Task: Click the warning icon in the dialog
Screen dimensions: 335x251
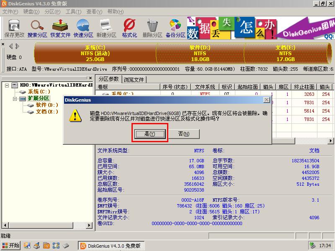Action: click(75, 116)
